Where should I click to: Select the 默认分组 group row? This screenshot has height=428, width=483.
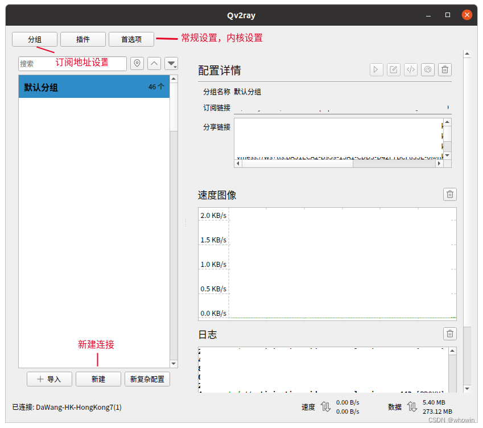tap(94, 87)
